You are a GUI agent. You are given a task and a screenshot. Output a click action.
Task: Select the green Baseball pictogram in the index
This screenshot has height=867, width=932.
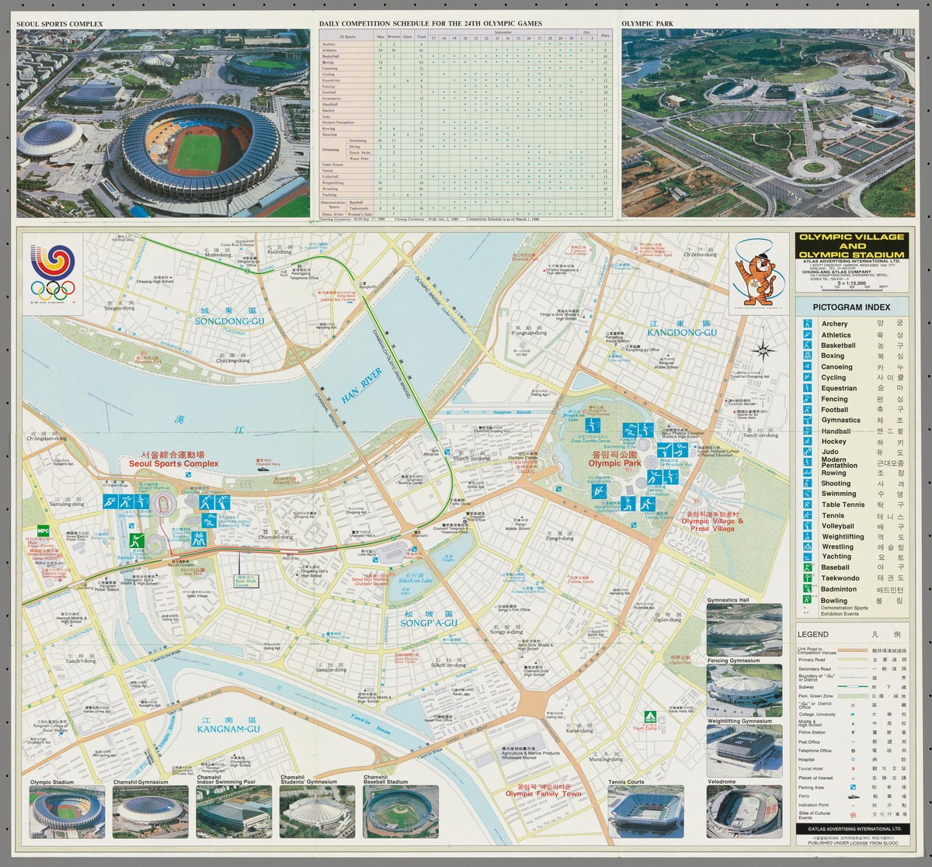click(808, 567)
